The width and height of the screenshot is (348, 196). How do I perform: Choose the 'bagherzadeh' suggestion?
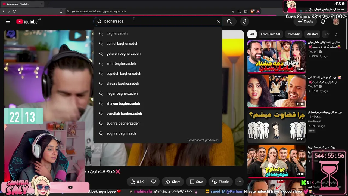(x=158, y=33)
